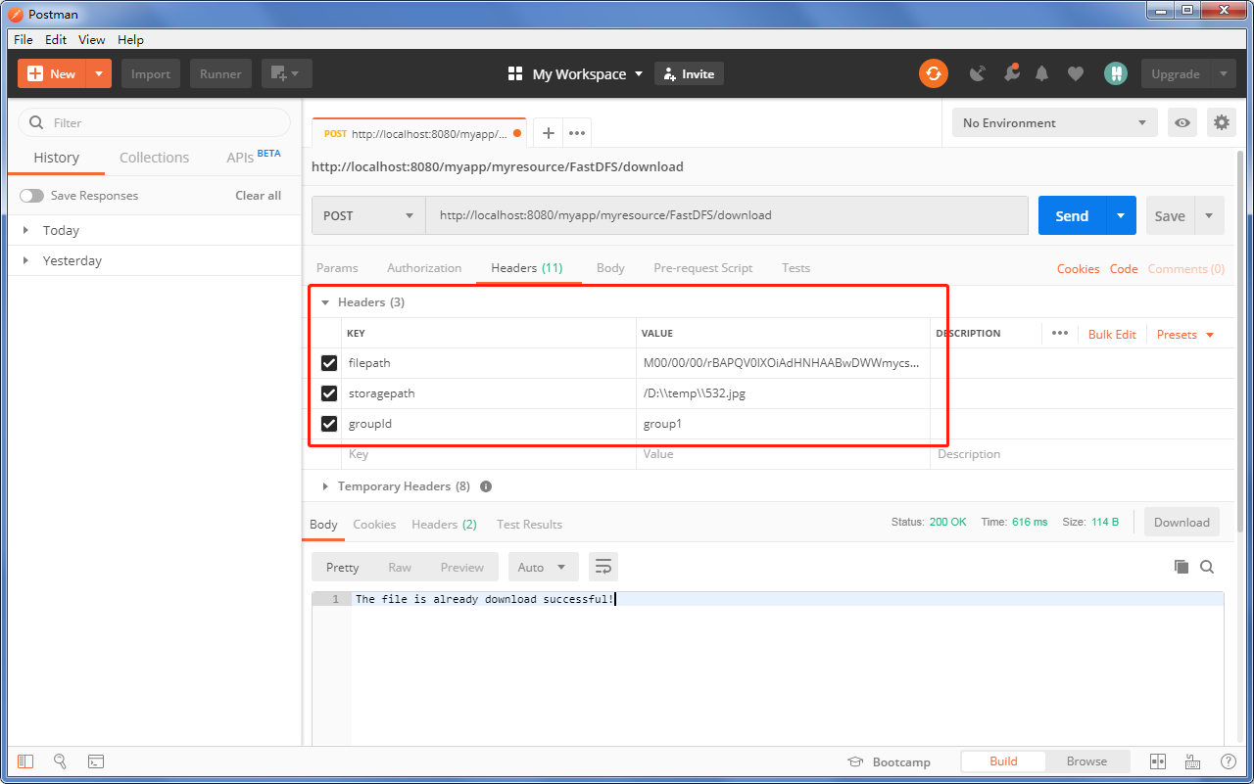Open the notifications bell icon
Viewport: 1254px width, 784px height.
pos(1041,73)
